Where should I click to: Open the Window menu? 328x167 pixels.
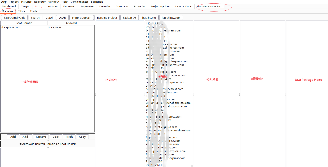53,2
